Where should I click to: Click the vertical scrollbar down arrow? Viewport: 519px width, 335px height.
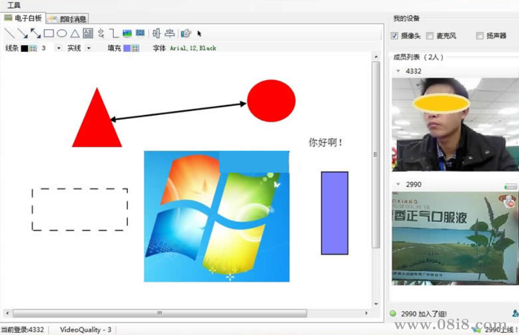pos(376,304)
